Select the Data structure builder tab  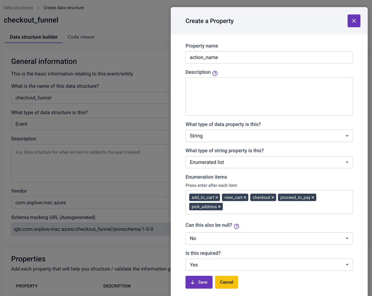34,37
